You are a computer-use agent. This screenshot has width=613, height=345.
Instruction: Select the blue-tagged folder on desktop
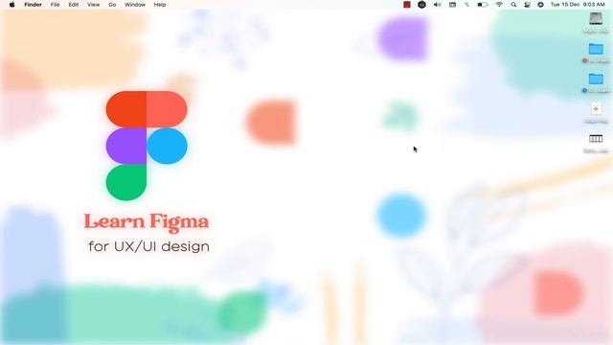pyautogui.click(x=596, y=79)
